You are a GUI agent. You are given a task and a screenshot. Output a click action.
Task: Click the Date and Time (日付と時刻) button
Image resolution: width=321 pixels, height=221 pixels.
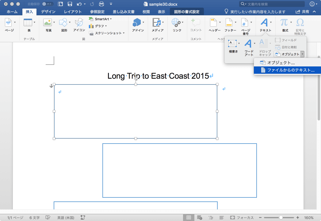coord(286,47)
